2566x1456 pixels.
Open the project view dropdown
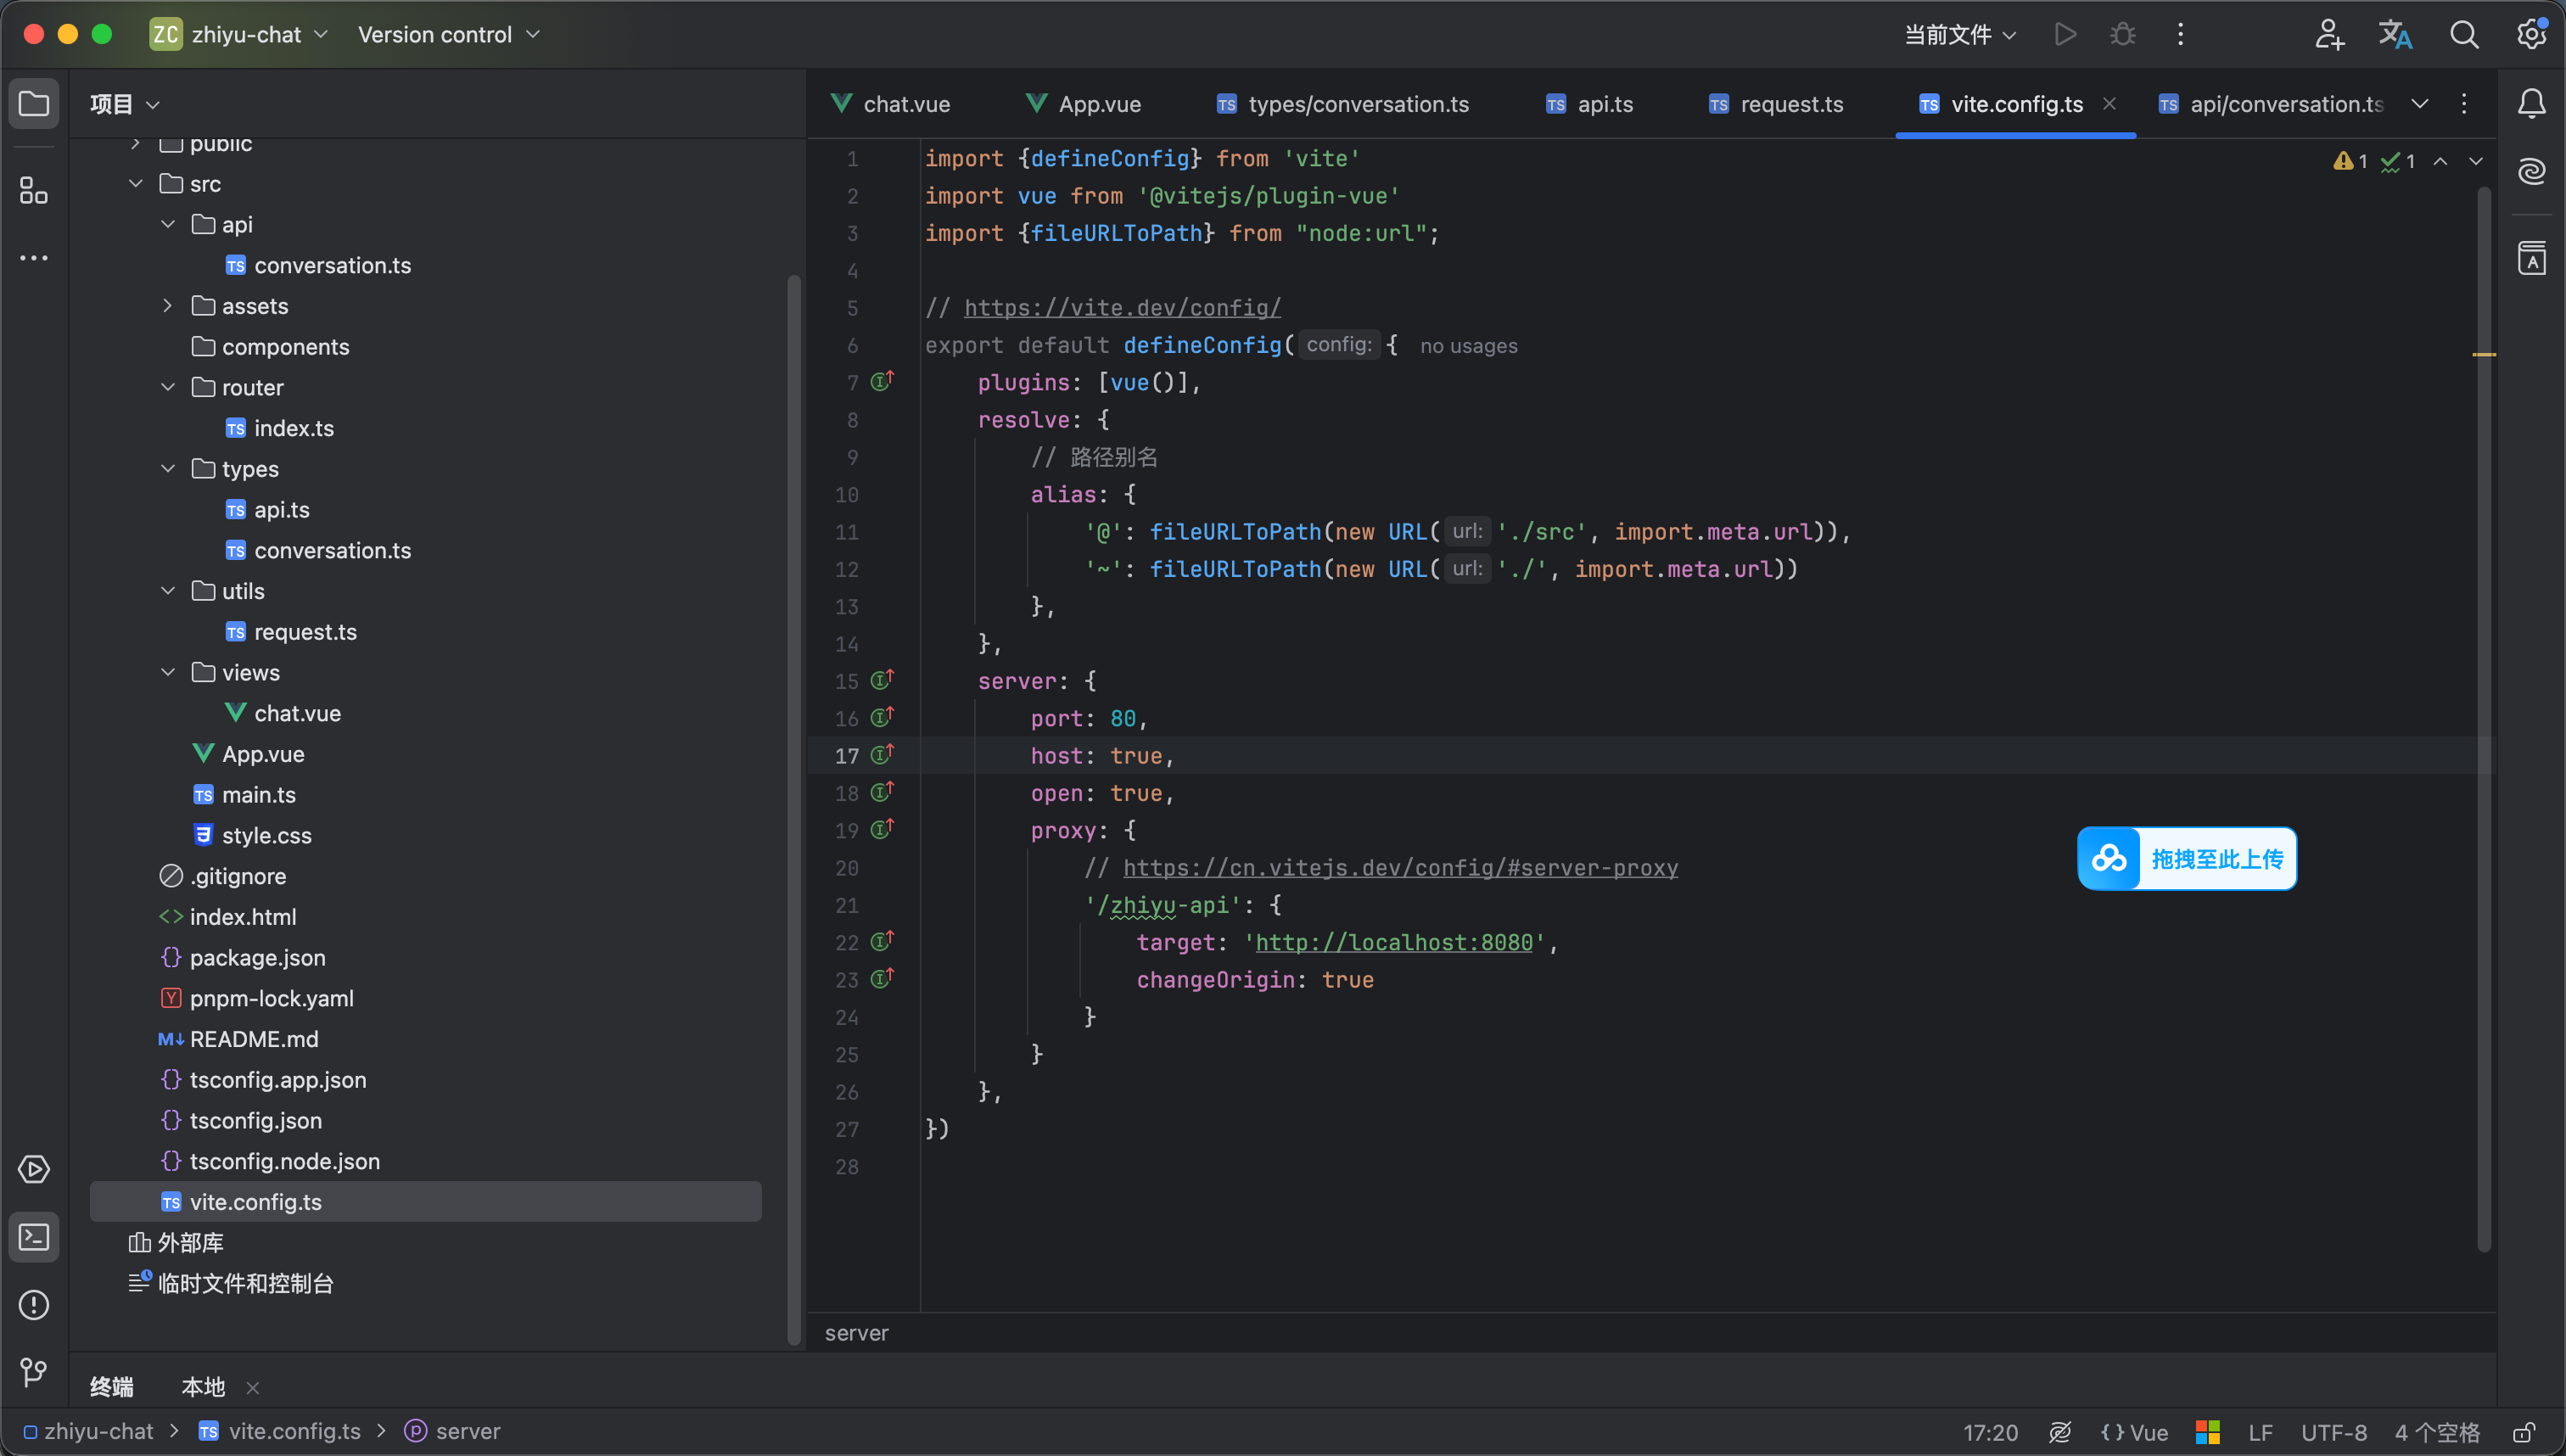(x=125, y=104)
